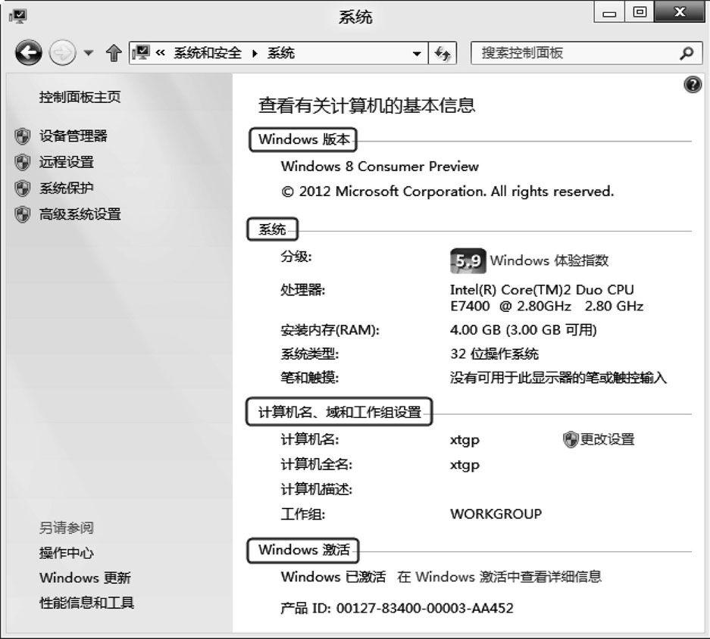
Task: Open 操作中心 under 另请参阅
Action: tap(66, 553)
